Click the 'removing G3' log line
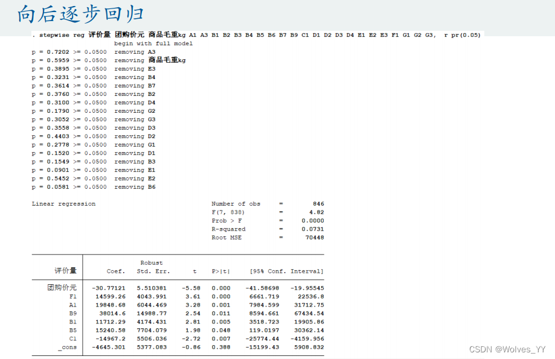This screenshot has height=359, width=555. [x=94, y=119]
